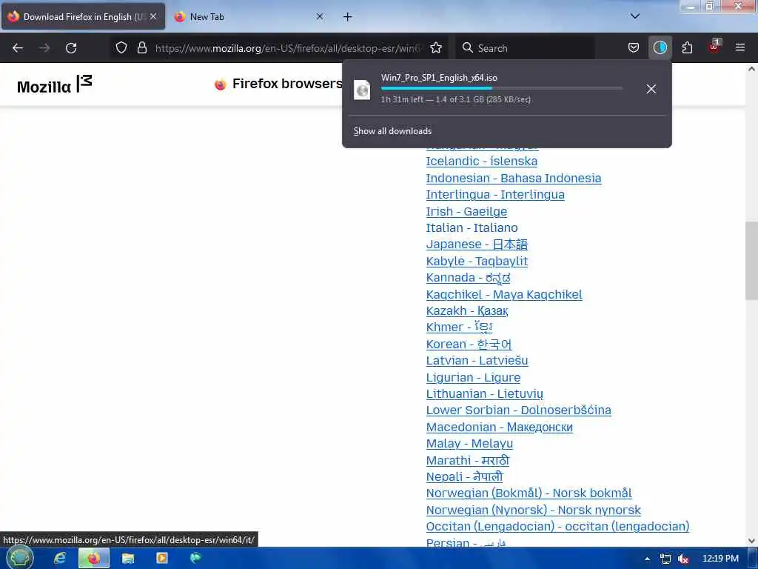Go back to the previous page

18,48
